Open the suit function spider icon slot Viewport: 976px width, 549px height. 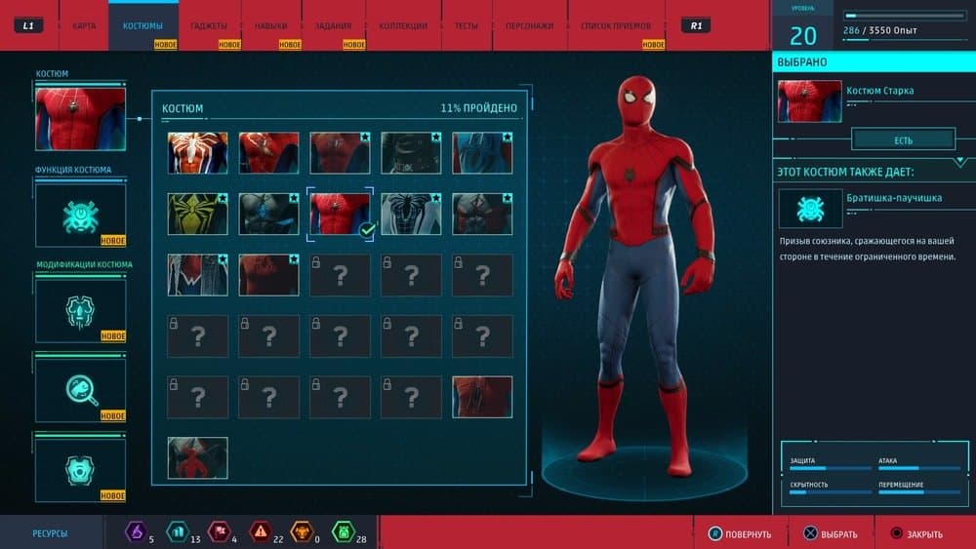(80, 216)
